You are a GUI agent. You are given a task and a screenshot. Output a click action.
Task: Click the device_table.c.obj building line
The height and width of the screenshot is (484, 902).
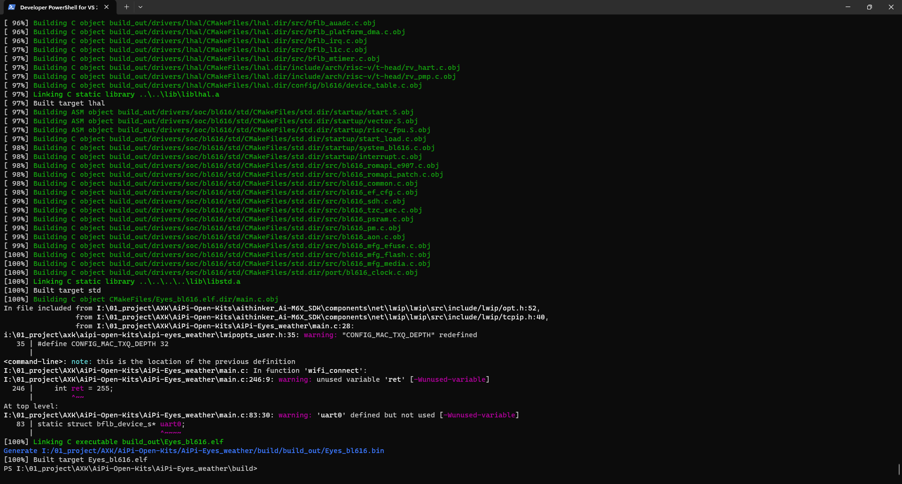coord(213,85)
